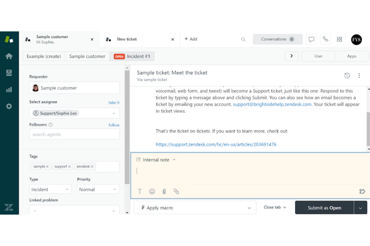Image resolution: width=370 pixels, height=246 pixels.
Task: Attach a file using the paperclip icon
Action: (x=164, y=191)
